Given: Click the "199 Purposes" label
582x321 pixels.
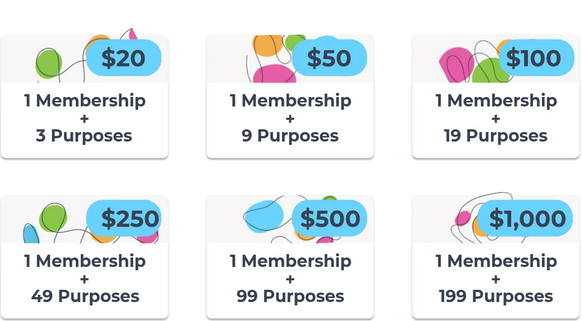Looking at the screenshot, I should tap(496, 296).
